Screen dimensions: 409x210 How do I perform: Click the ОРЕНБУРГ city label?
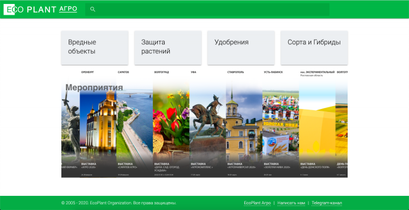pyautogui.click(x=87, y=72)
